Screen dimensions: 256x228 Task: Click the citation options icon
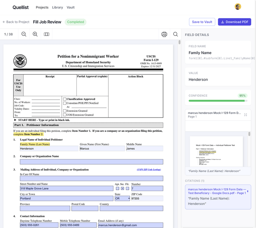coord(248,191)
